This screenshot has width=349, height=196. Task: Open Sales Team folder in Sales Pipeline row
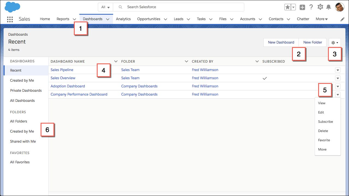coord(130,70)
